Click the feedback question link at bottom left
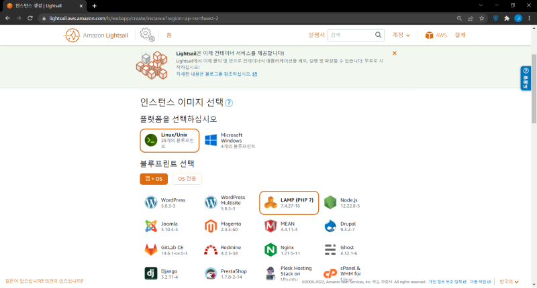Screen dimensions: 537x288 (44, 281)
